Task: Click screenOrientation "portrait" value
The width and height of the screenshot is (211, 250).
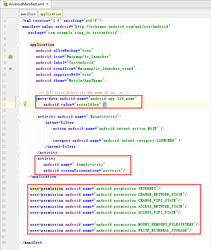Action: 112,170
